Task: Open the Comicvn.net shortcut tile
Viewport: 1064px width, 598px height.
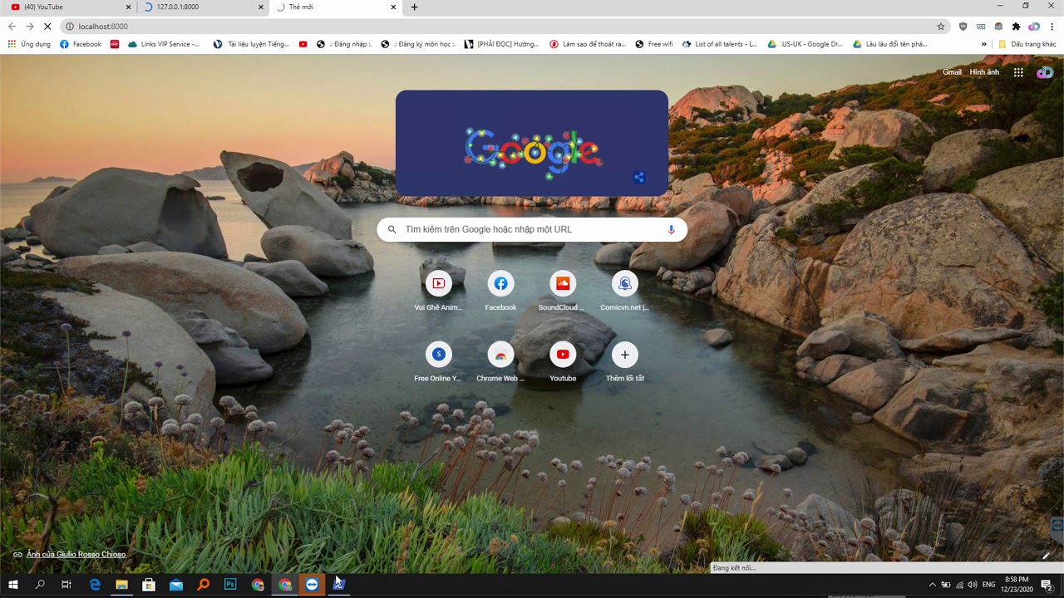Action: pos(624,292)
